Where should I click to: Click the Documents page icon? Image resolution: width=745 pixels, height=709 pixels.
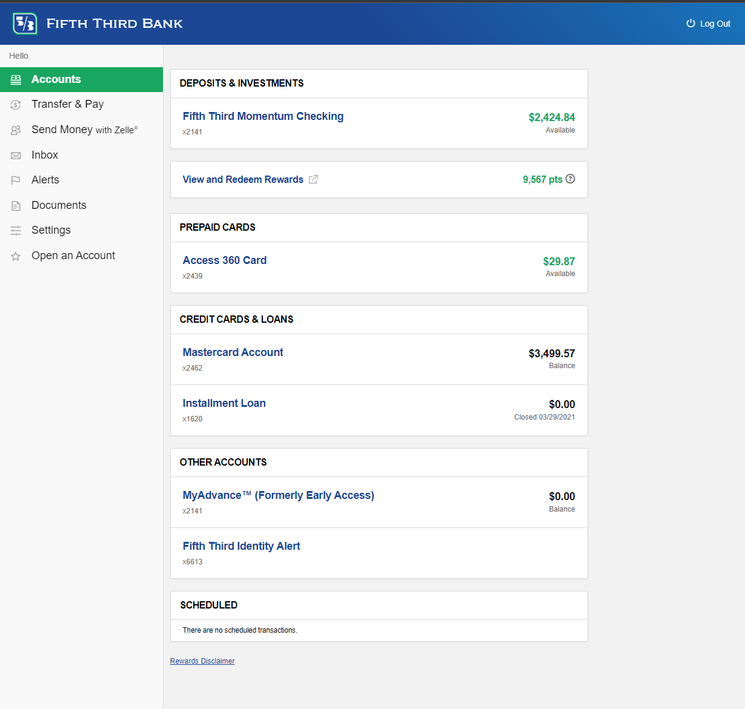coord(16,206)
